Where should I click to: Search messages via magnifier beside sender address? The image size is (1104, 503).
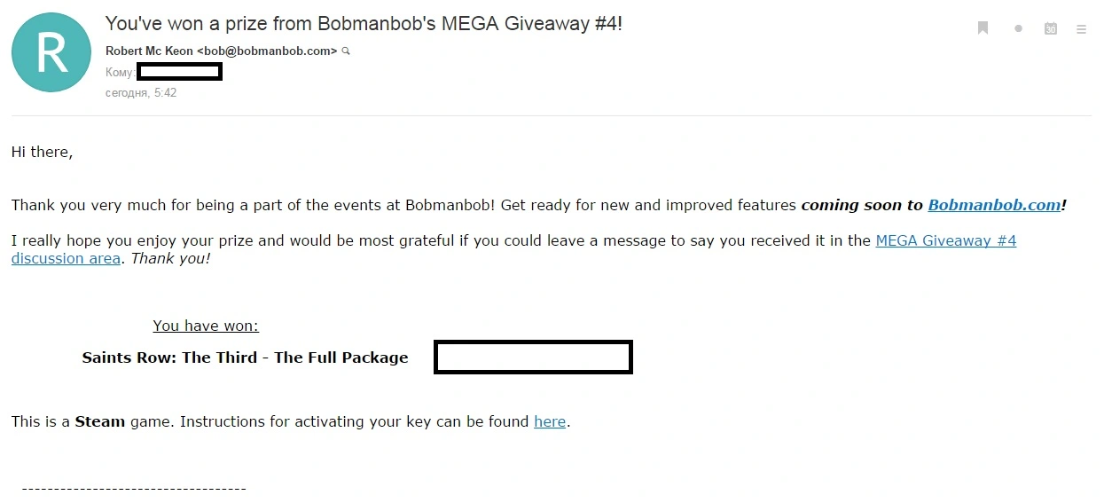click(346, 51)
